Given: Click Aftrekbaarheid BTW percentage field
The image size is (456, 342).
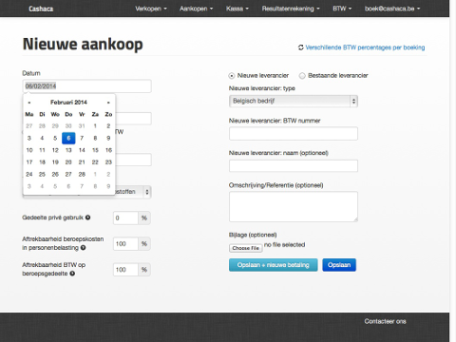Looking at the screenshot, I should tap(125, 270).
